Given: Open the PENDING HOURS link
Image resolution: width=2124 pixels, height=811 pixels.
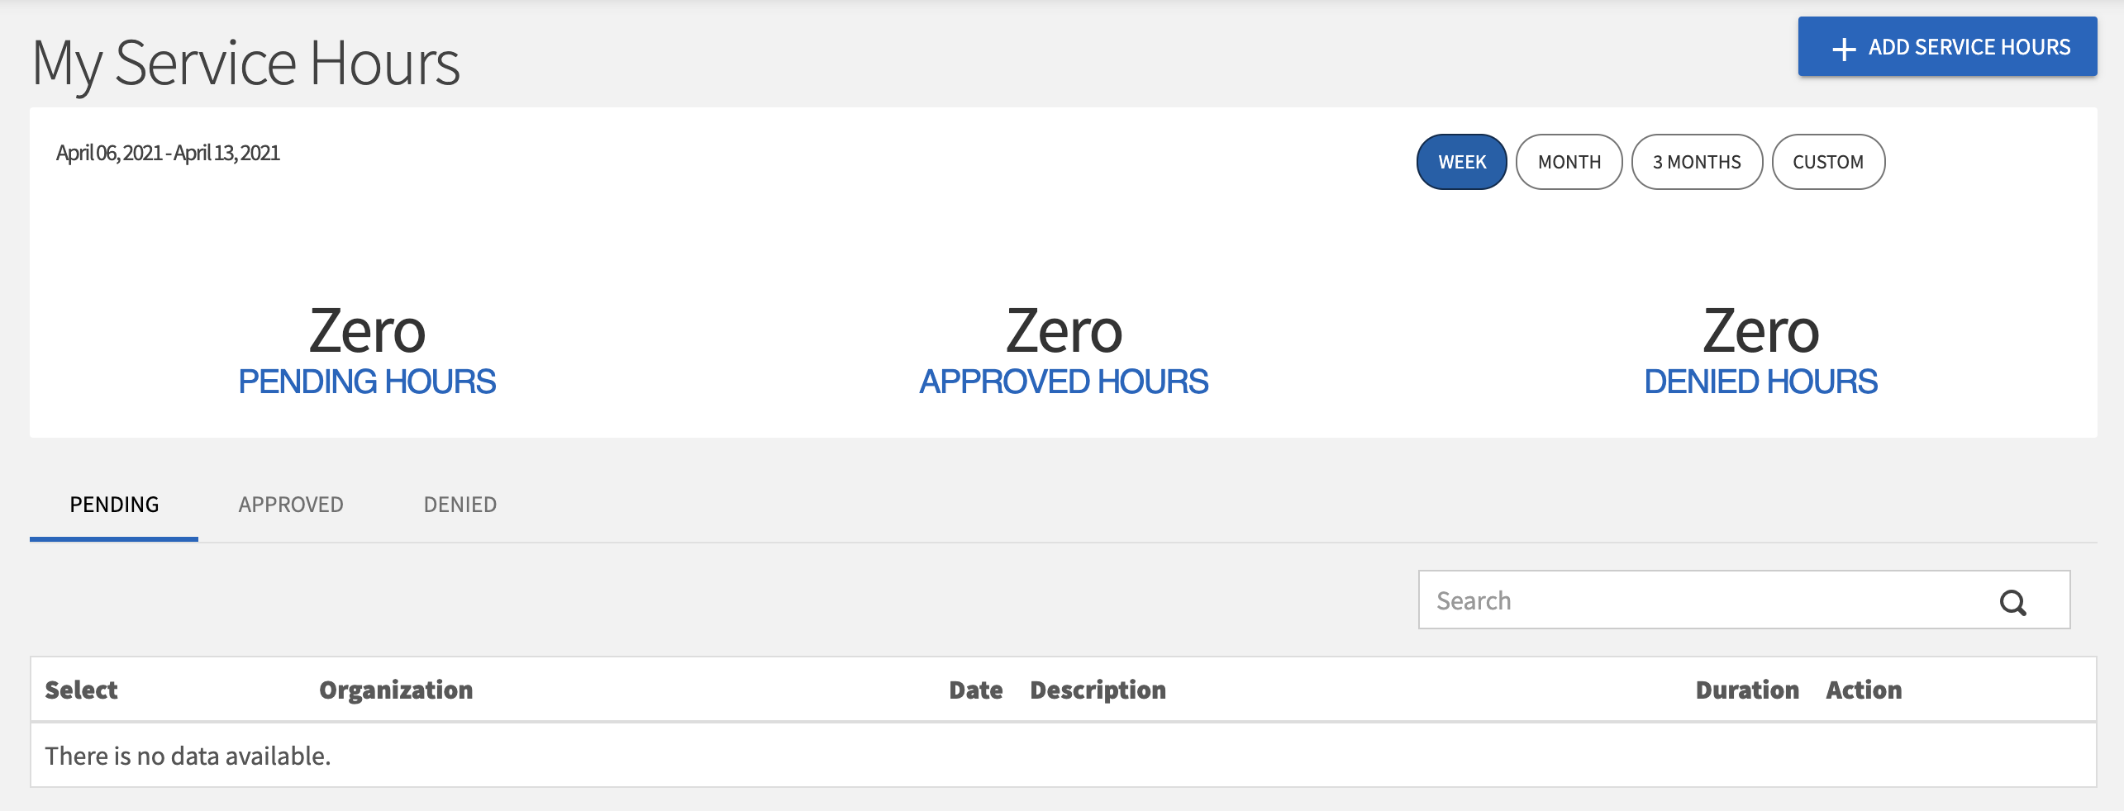Looking at the screenshot, I should 367,382.
